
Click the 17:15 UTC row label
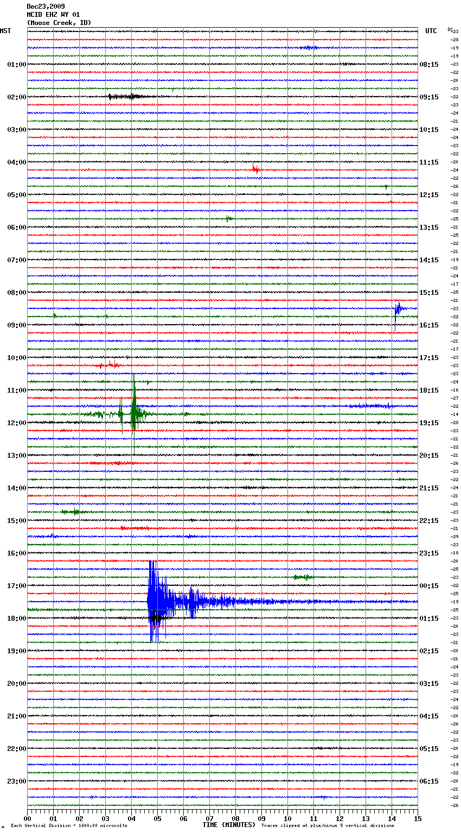pos(429,358)
